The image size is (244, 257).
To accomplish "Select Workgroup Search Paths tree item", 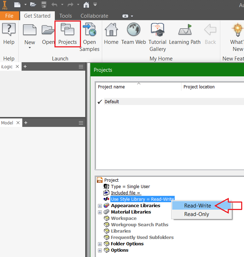I will tap(140, 224).
